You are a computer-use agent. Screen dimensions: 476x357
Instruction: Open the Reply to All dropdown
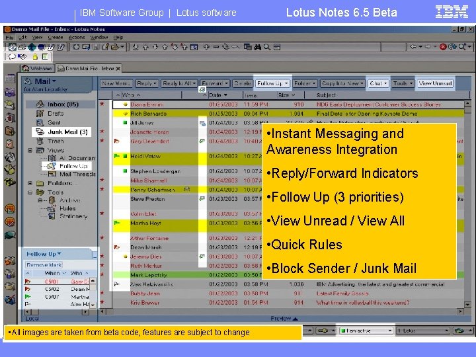click(x=179, y=83)
